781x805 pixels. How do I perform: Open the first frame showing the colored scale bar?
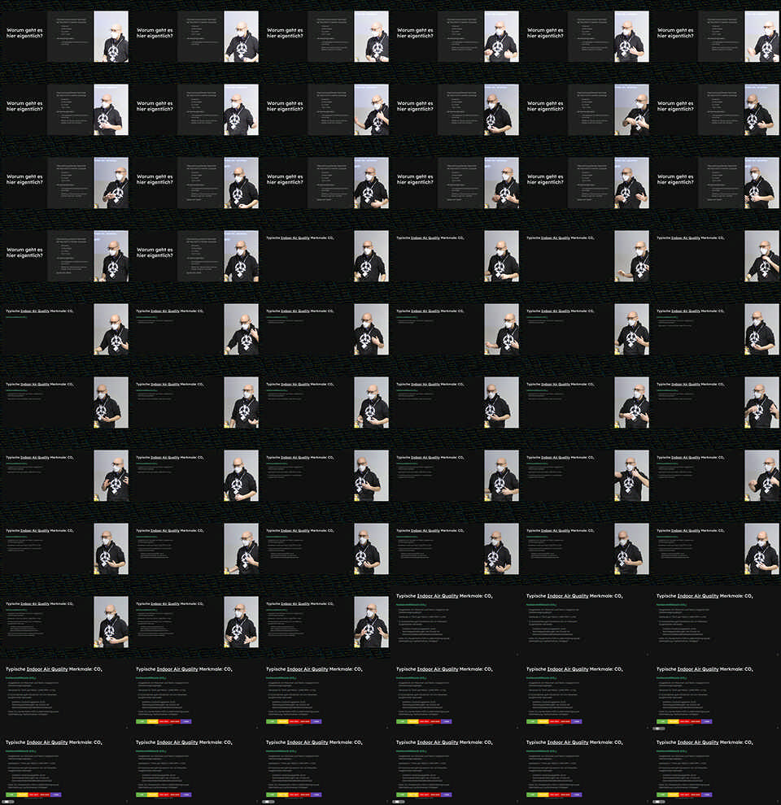(x=195, y=695)
